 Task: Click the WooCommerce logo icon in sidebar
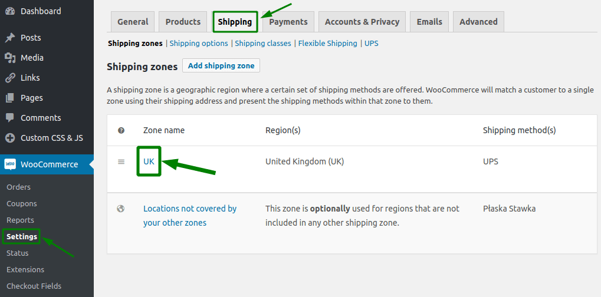click(x=10, y=164)
